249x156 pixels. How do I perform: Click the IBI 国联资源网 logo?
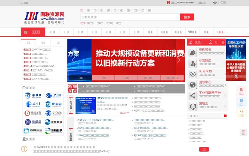click(44, 18)
